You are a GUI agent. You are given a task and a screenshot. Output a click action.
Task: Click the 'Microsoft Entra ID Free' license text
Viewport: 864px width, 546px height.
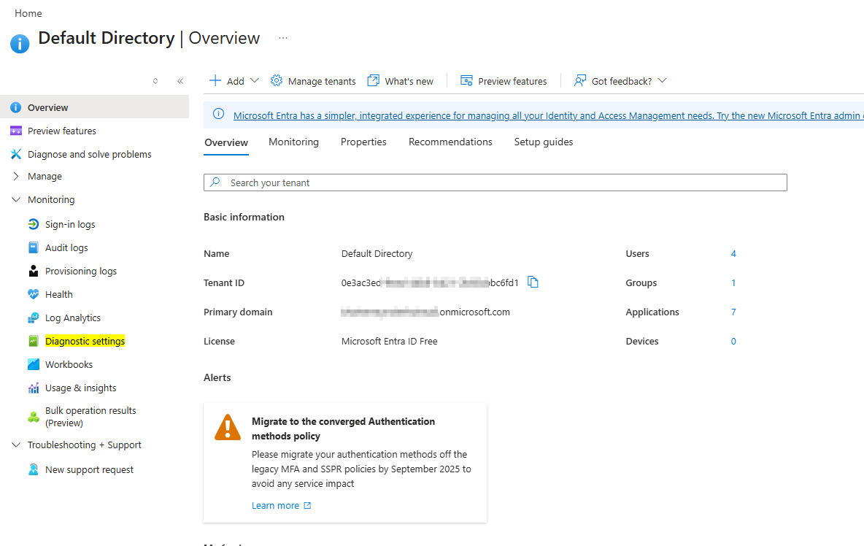click(x=389, y=341)
